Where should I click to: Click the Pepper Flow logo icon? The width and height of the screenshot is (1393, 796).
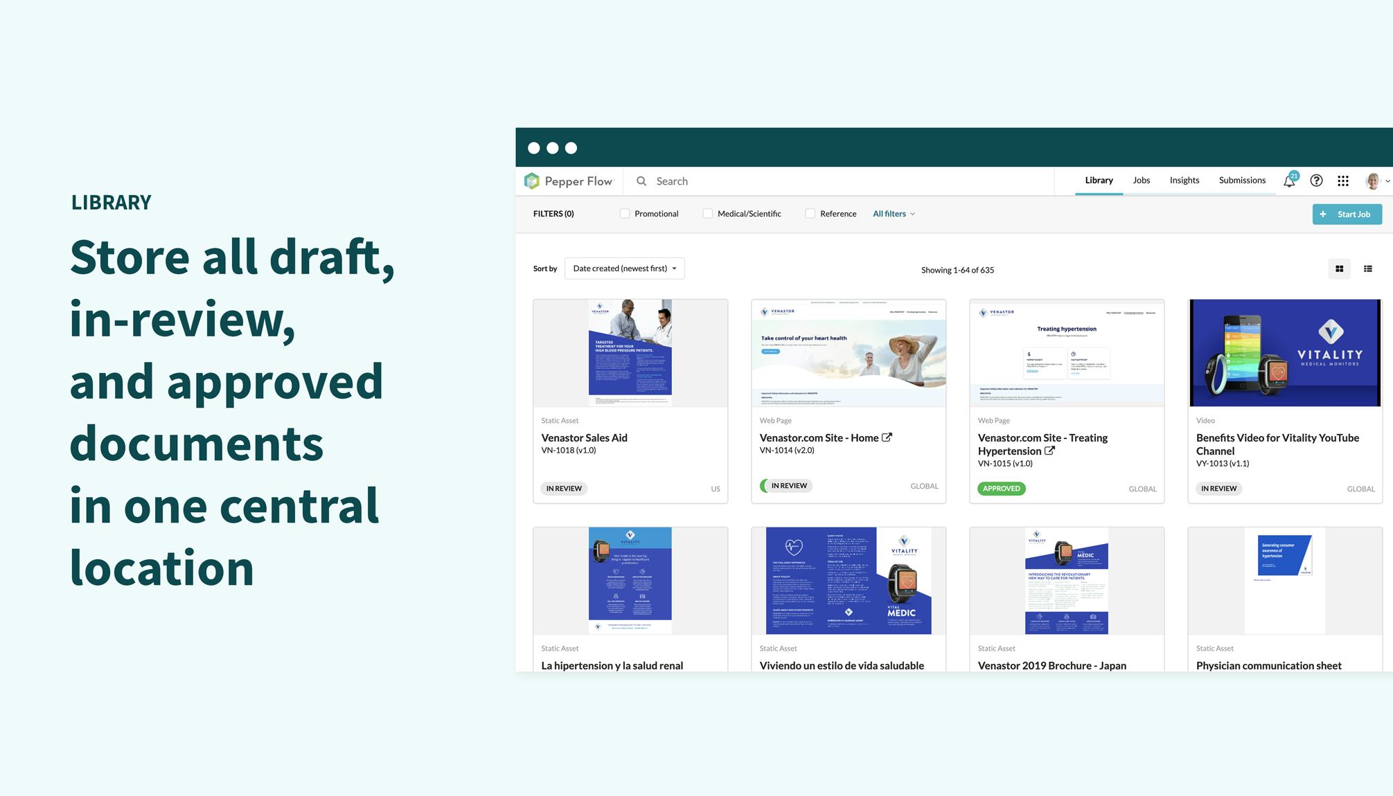tap(531, 181)
